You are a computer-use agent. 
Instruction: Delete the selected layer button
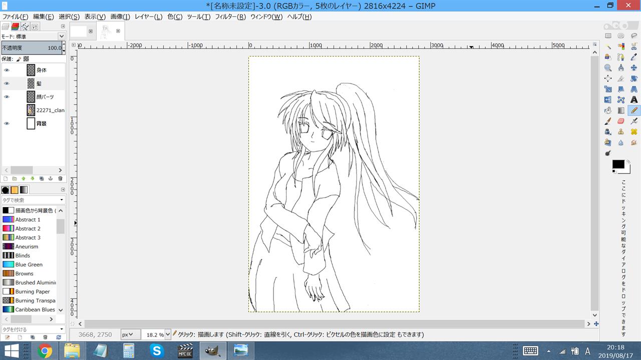60,178
